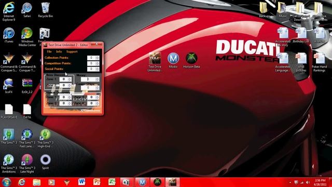
Task: Select The Sims 3 Ambitions icon
Action: click(9, 164)
